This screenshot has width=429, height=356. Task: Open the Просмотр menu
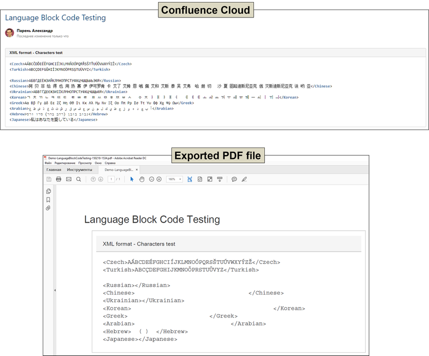click(85, 163)
